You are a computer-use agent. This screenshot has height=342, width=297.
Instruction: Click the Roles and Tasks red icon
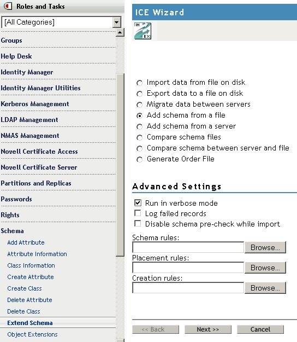[8, 6]
